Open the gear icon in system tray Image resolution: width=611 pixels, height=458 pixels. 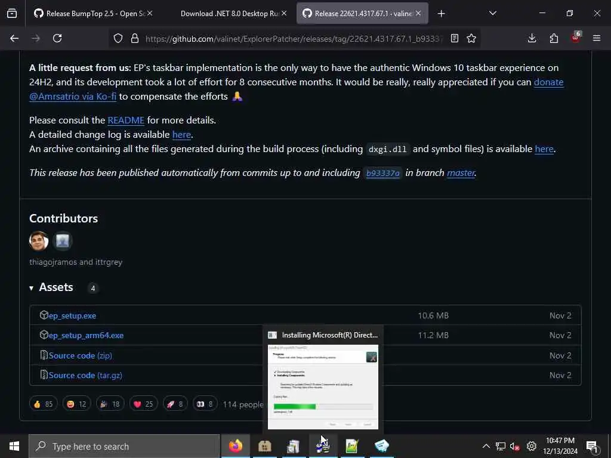532,446
